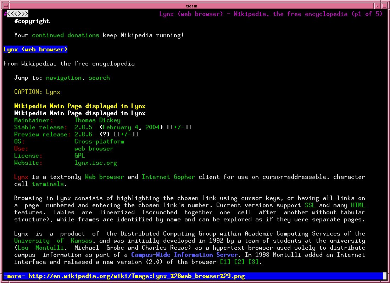Open the yellow 'Wikipedia Main Page displayed in Lynx' link
This screenshot has height=283, width=390.
(80, 106)
